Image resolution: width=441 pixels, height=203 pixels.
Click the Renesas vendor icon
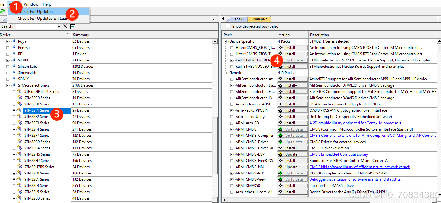click(14, 48)
